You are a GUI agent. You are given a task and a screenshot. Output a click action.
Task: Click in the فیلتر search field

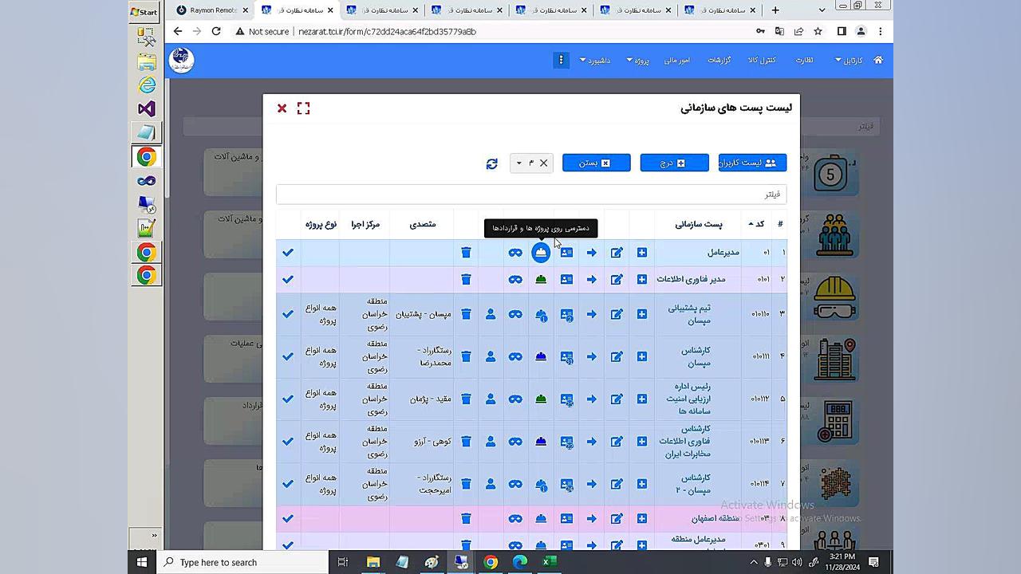click(x=531, y=195)
